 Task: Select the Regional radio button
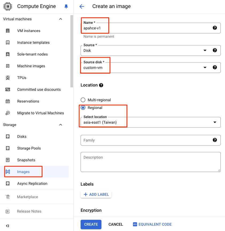tap(83, 108)
